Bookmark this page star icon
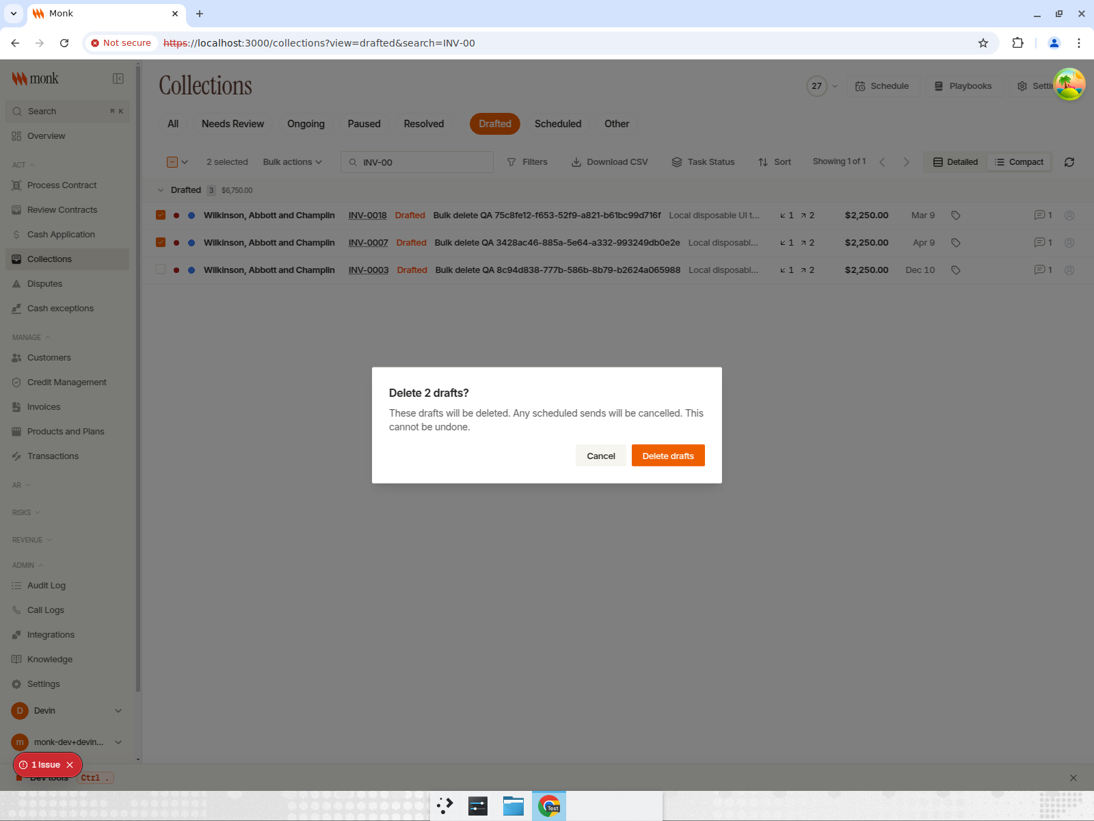 983,43
